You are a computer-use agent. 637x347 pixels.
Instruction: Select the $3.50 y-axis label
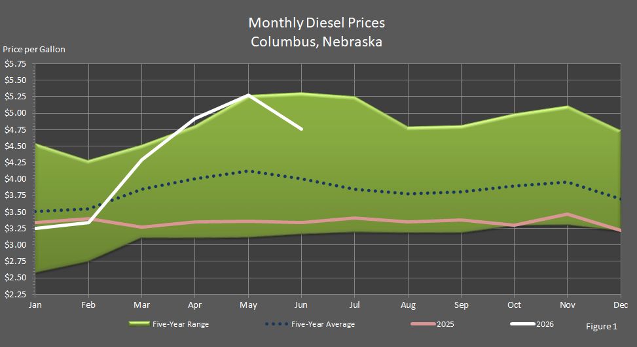[x=16, y=212]
